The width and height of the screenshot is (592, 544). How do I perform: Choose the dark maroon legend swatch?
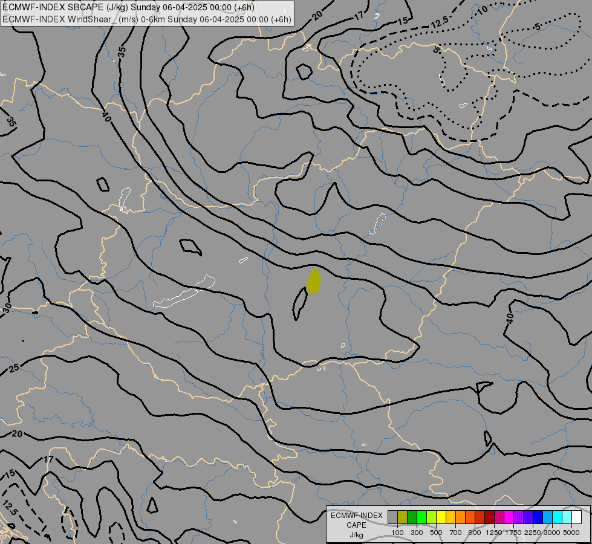(x=490, y=517)
